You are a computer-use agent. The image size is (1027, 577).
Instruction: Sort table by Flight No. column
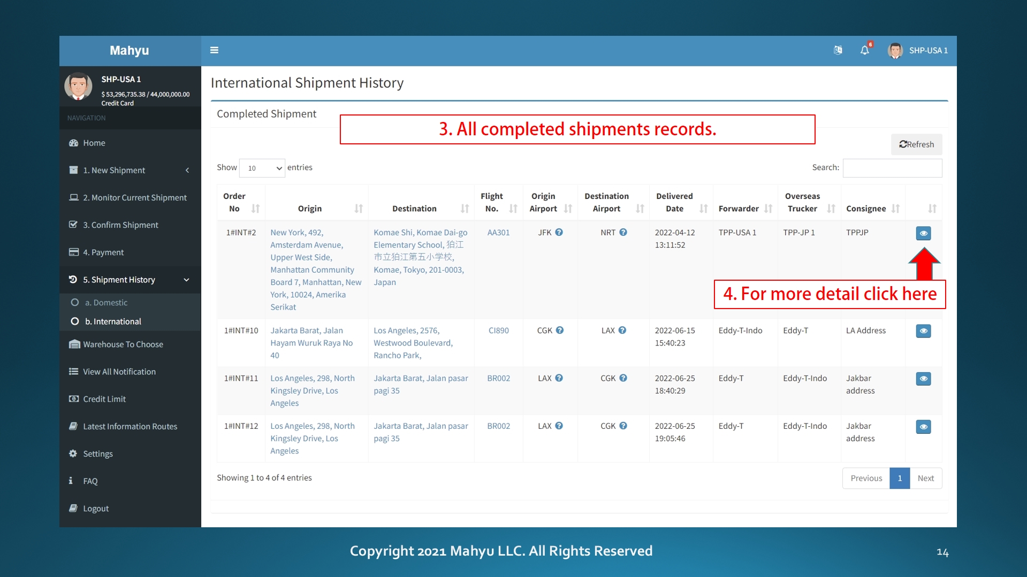[498, 202]
